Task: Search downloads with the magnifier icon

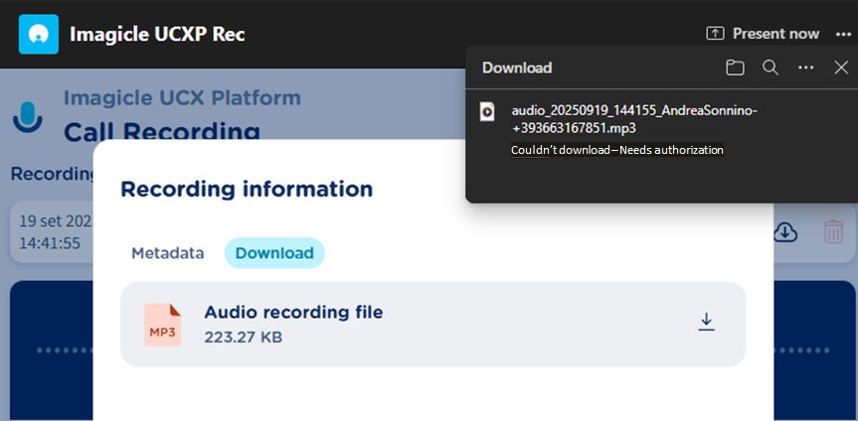Action: (771, 68)
